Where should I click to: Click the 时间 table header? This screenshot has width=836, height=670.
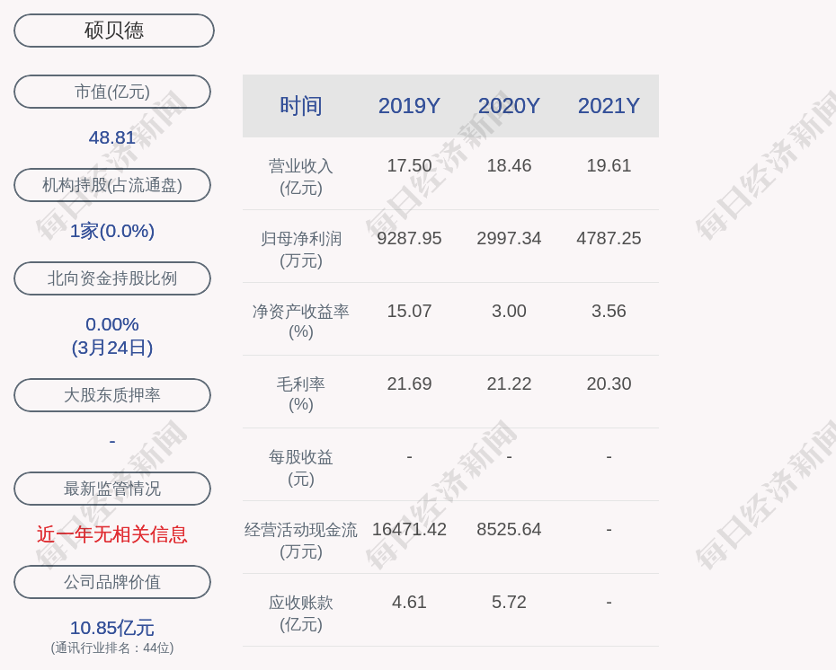301,106
